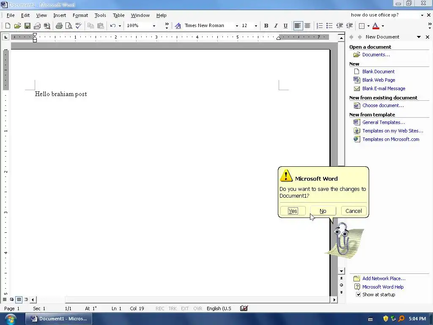This screenshot has width=433, height=325.
Task: Click the Blank Document link
Action: tap(378, 72)
